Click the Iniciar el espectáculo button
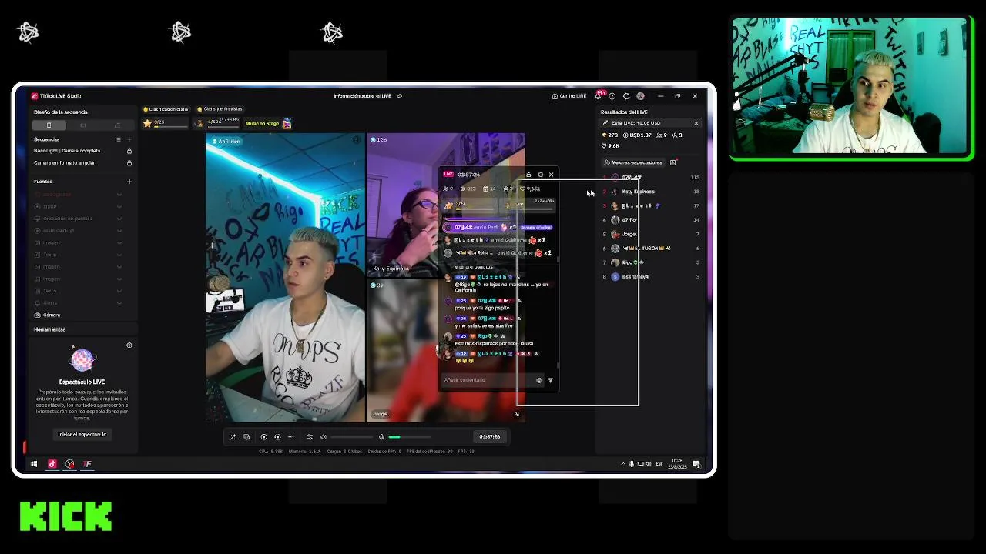The image size is (986, 554). (x=82, y=435)
